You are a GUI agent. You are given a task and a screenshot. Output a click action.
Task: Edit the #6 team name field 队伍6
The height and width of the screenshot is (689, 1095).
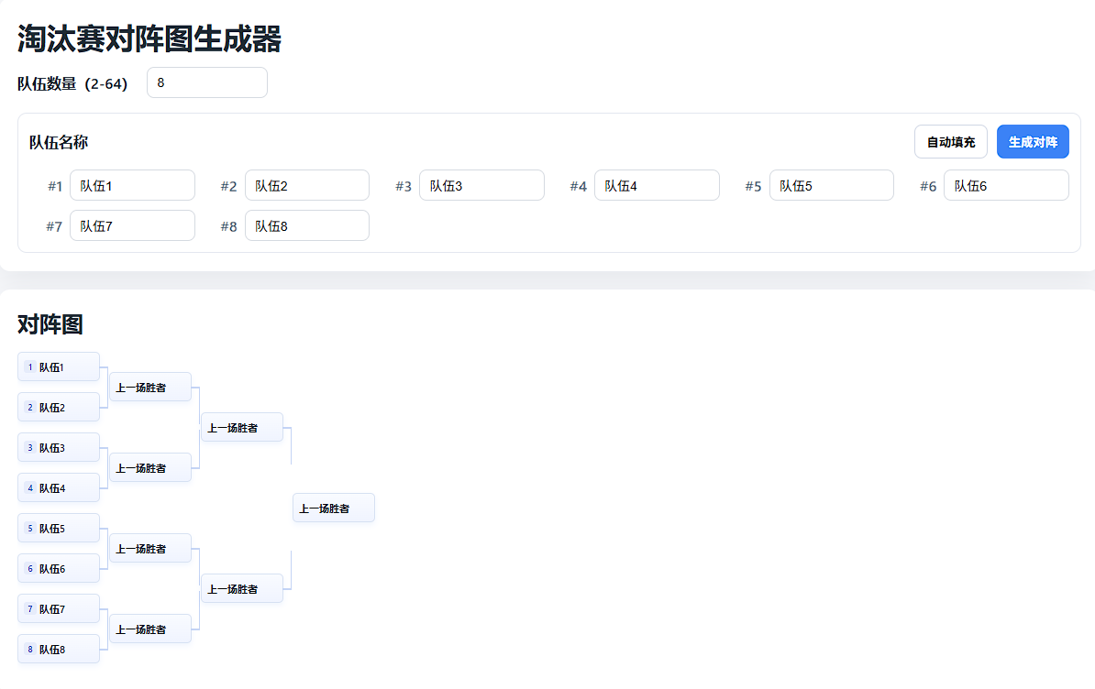pos(1006,185)
